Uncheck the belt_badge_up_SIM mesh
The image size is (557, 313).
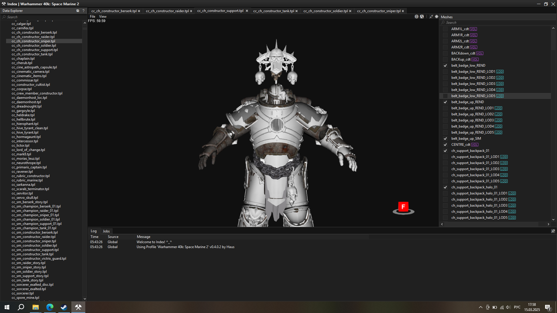(445, 139)
